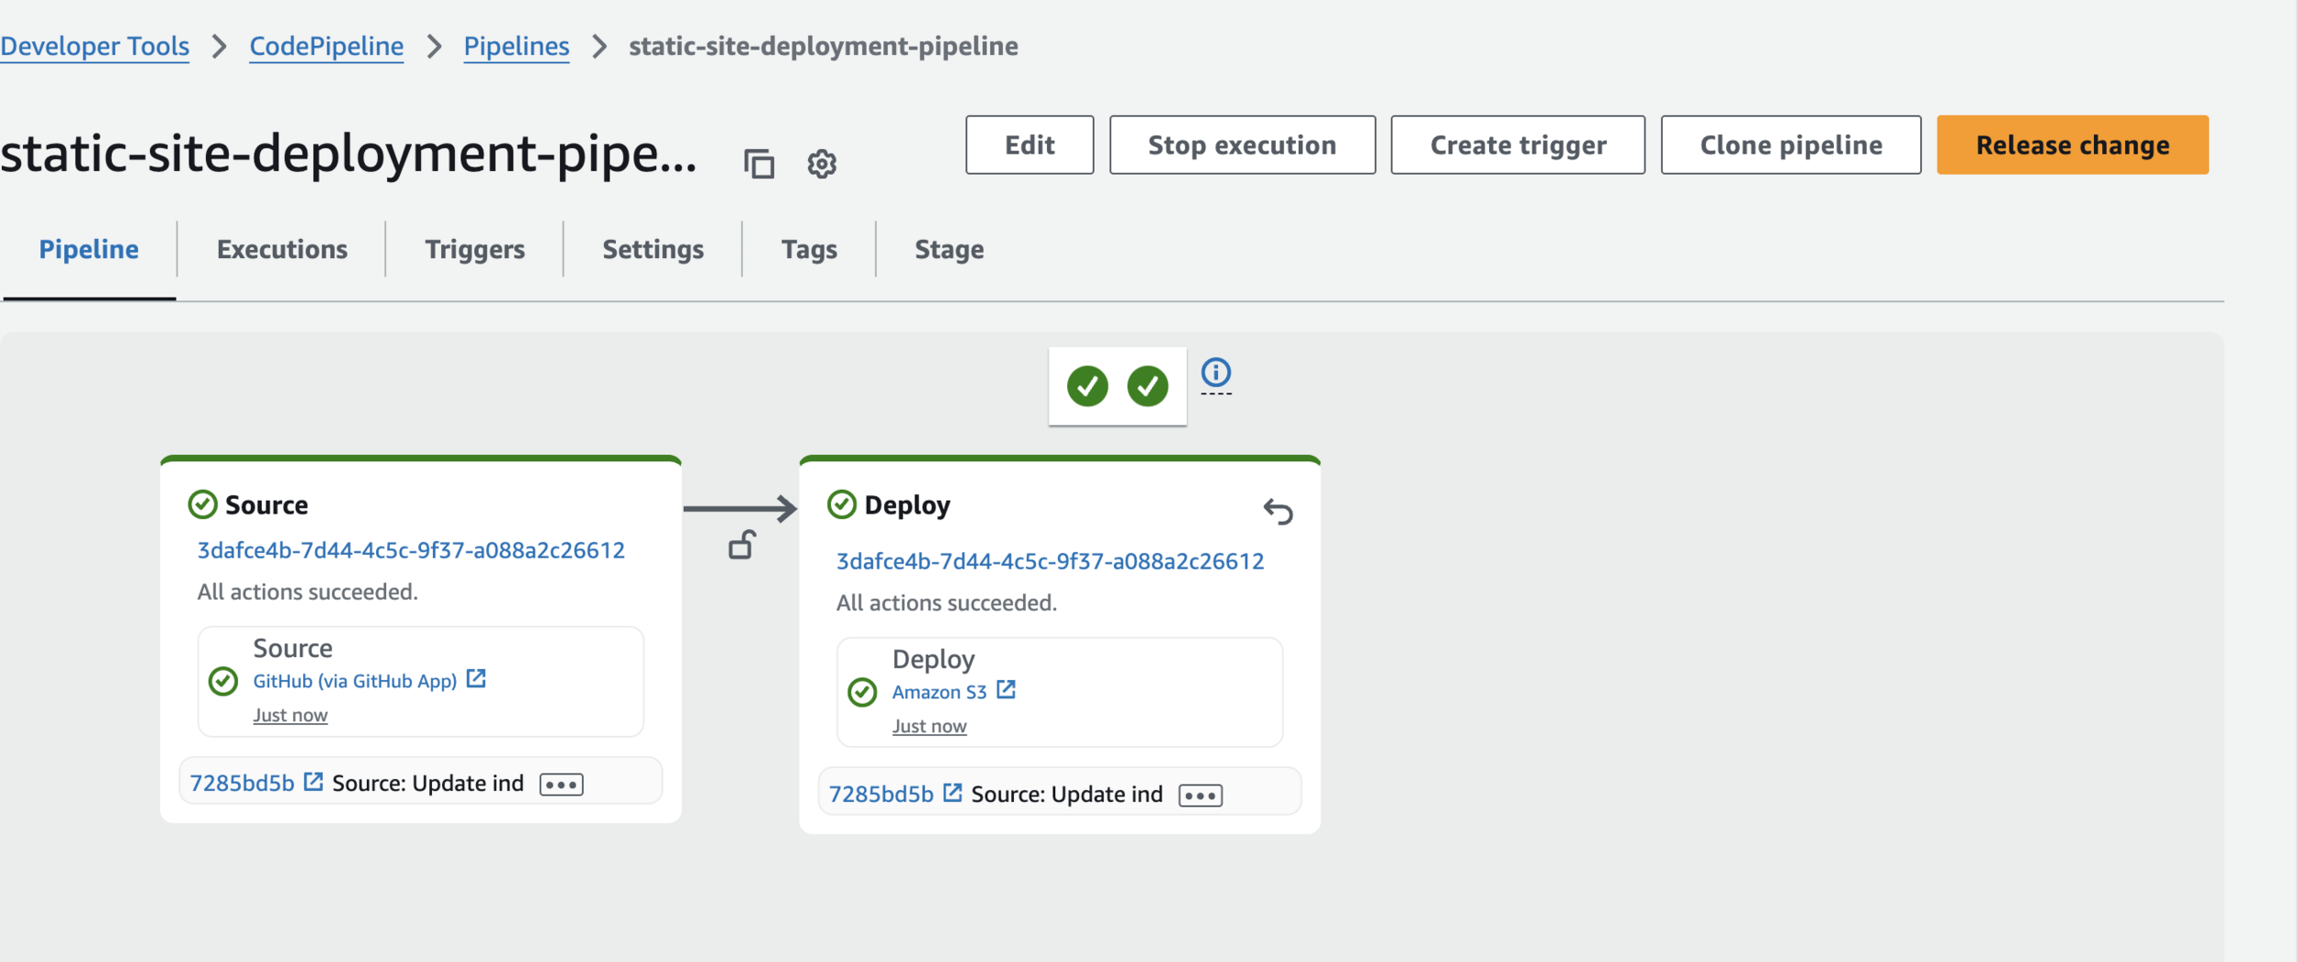
Task: Open the Settings tab
Action: point(653,249)
